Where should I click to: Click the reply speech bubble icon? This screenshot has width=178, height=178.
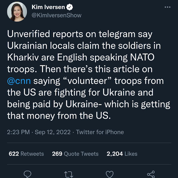coord(27,174)
